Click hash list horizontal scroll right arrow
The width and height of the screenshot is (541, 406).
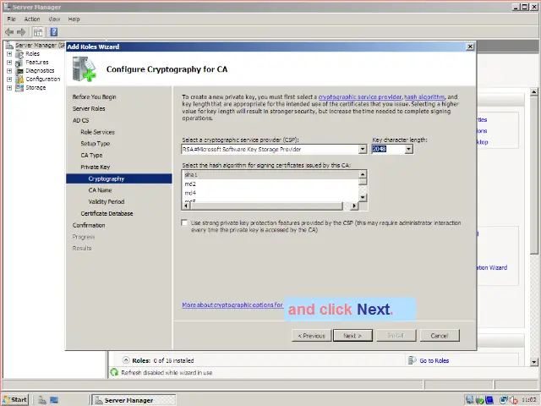tap(354, 206)
